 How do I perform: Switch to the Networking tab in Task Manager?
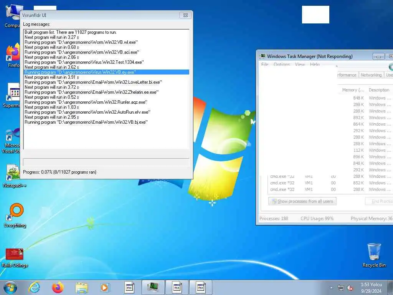371,75
